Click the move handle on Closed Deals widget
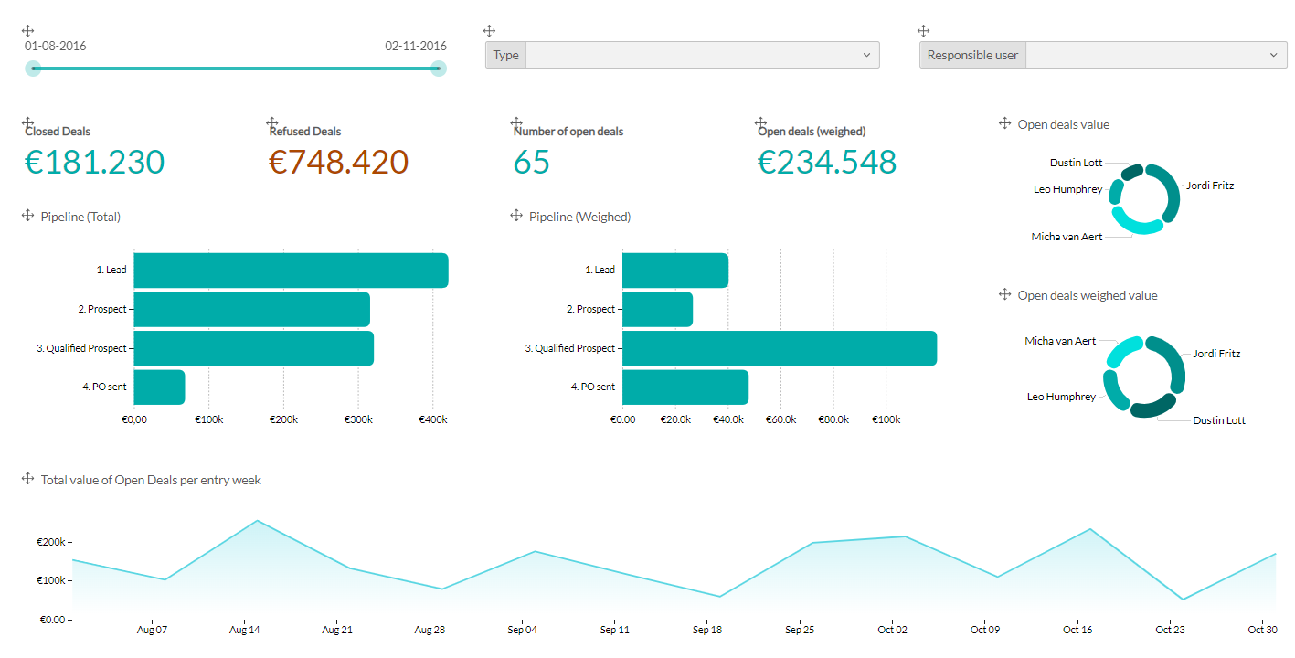The image size is (1295, 658). [x=27, y=122]
